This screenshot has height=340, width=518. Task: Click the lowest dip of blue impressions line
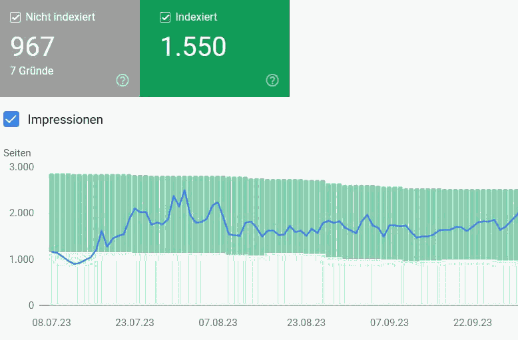(75, 264)
